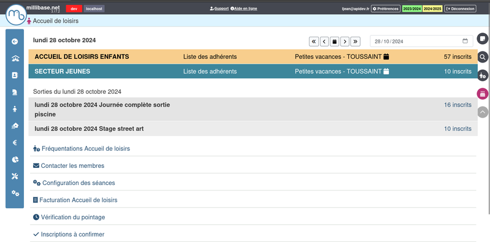Open ACCUEIL DE LOISIRS ENFANTS
Image resolution: width=490 pixels, height=242 pixels.
[82, 57]
